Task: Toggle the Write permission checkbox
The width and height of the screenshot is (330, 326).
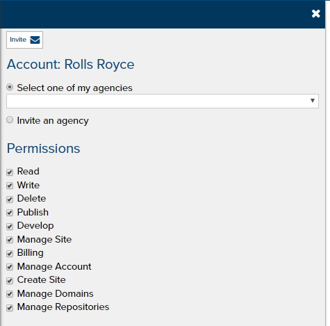Action: point(10,186)
